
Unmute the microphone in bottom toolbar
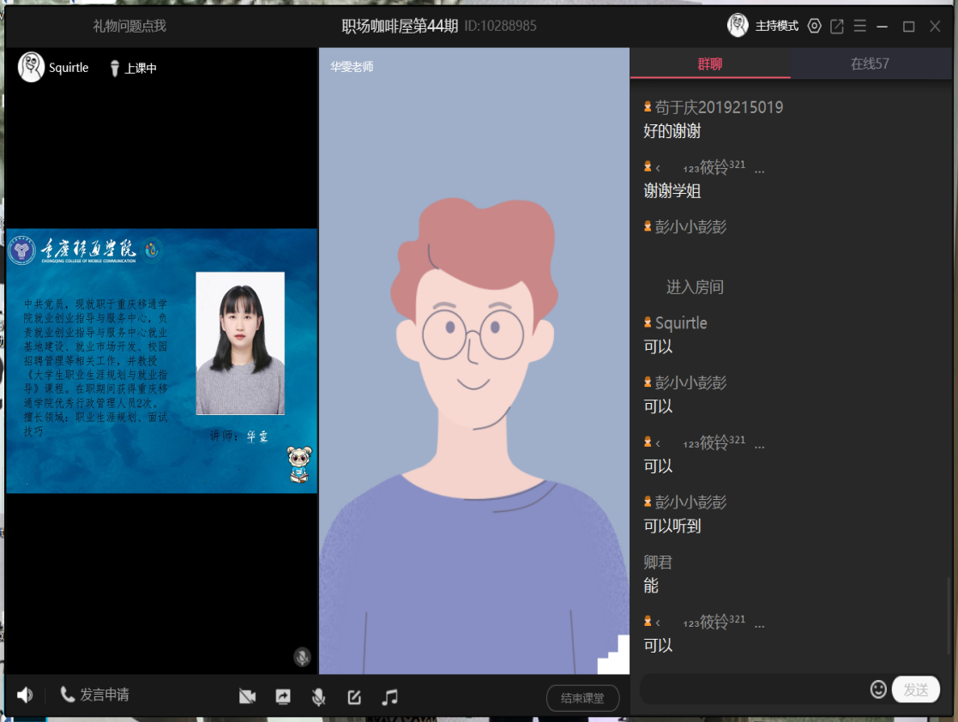coord(318,696)
